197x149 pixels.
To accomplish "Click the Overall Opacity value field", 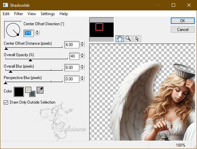I will (x=74, y=56).
